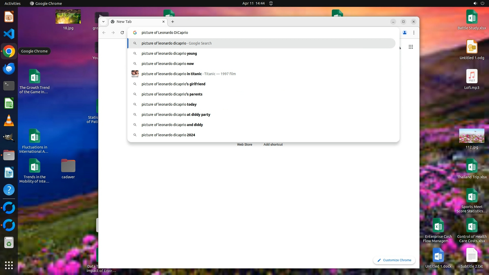Viewport: 489px width, 275px height.
Task: Reload the page with the refresh icon
Action: 122,33
